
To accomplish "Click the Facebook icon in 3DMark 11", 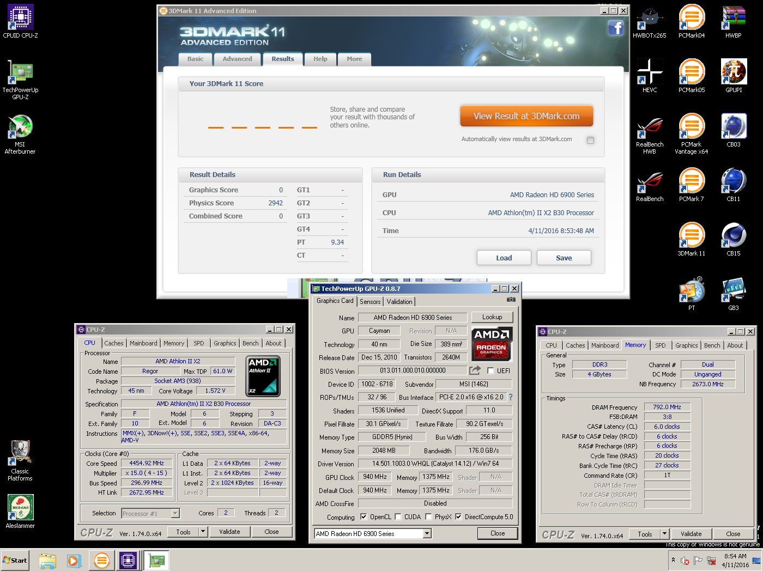I will pyautogui.click(x=616, y=28).
